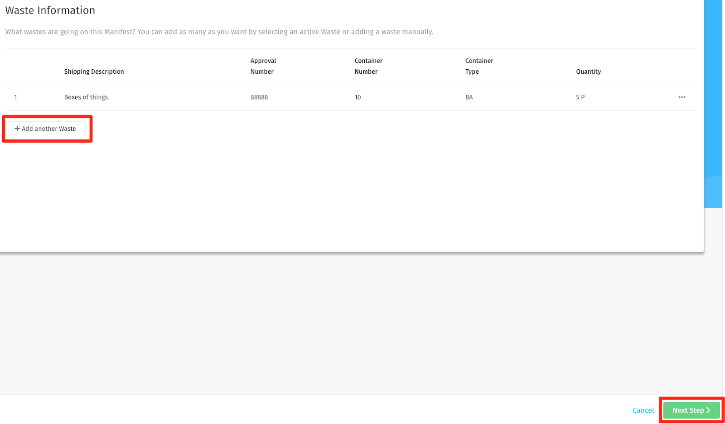Click container type value BA

[469, 97]
